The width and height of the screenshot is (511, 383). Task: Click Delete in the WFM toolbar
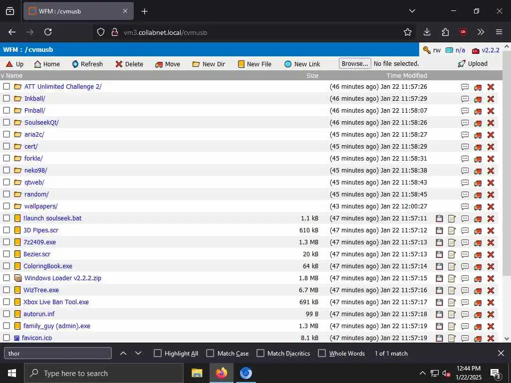click(129, 64)
